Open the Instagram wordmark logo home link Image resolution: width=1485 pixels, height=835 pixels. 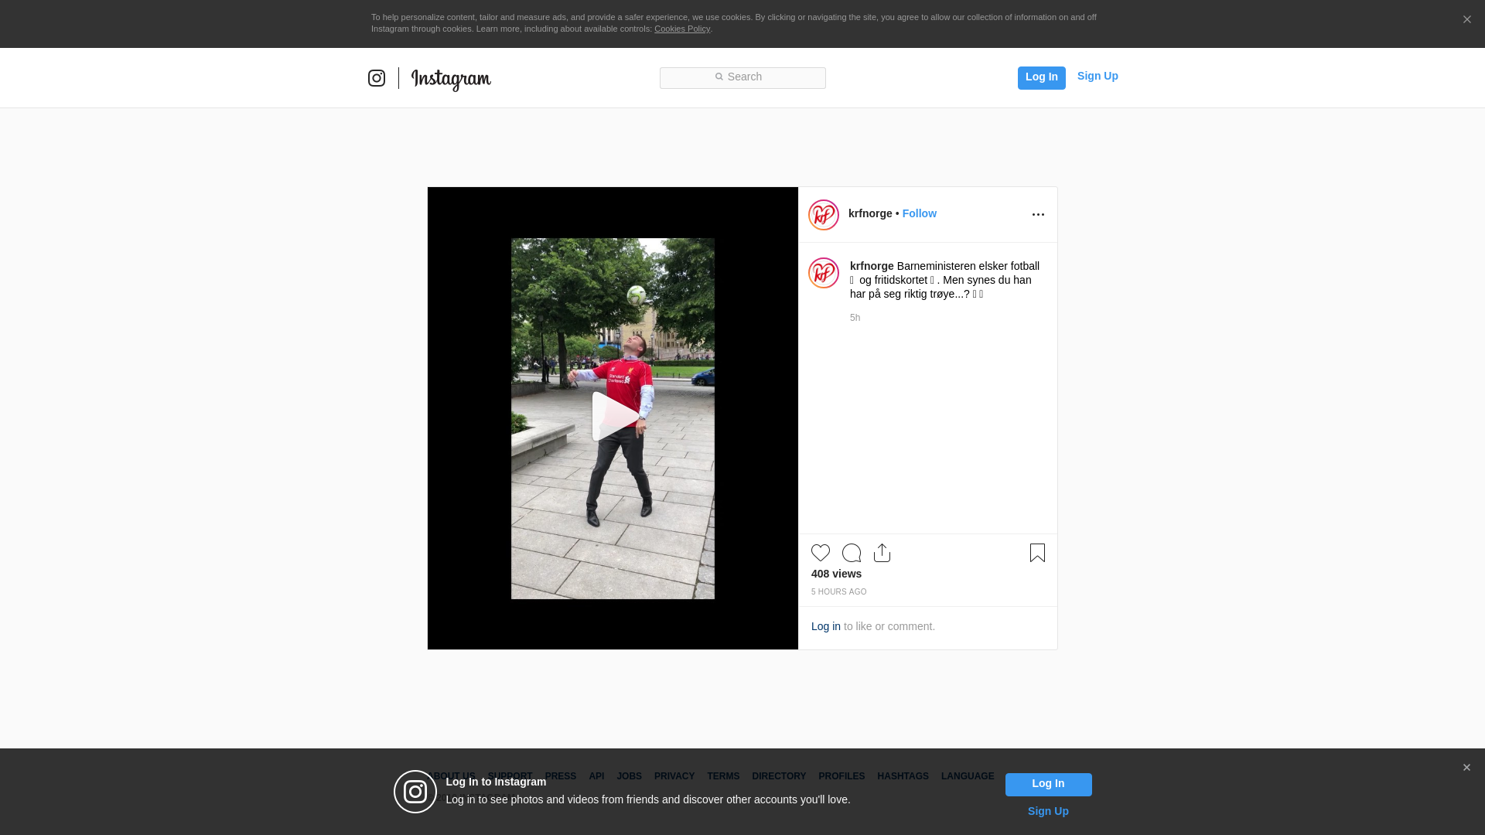pos(451,79)
